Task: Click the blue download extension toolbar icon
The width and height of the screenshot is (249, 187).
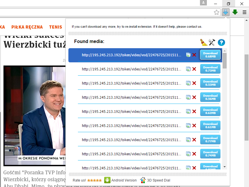Action: click(x=226, y=12)
